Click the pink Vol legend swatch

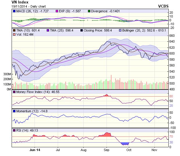pos(14,35)
